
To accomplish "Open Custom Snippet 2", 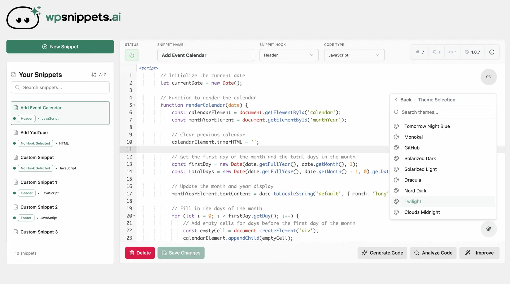I will click(x=60, y=212).
